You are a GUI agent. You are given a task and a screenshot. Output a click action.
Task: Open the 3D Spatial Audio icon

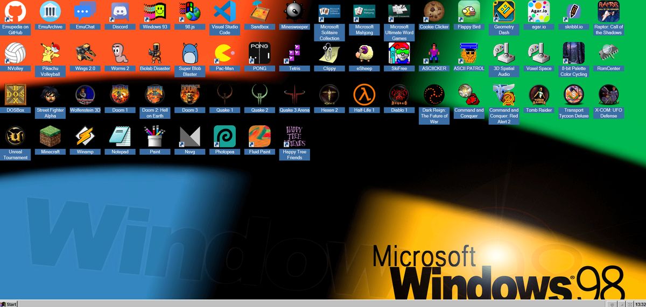pos(504,53)
